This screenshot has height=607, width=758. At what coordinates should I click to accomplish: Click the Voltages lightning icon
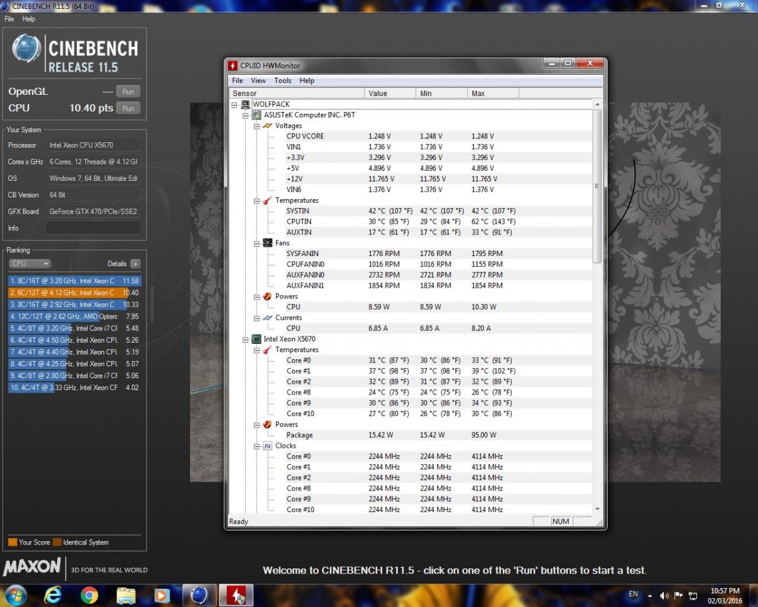point(267,126)
